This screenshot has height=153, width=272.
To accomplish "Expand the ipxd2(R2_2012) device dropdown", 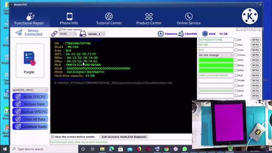I will (30, 90).
